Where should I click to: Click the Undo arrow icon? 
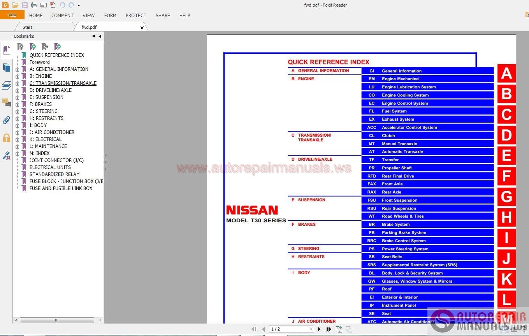coord(62,5)
